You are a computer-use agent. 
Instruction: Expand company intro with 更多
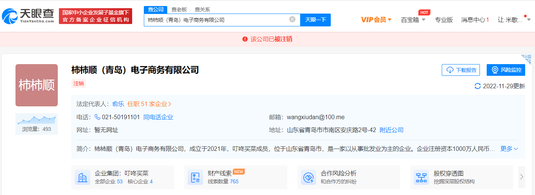[x=509, y=149]
